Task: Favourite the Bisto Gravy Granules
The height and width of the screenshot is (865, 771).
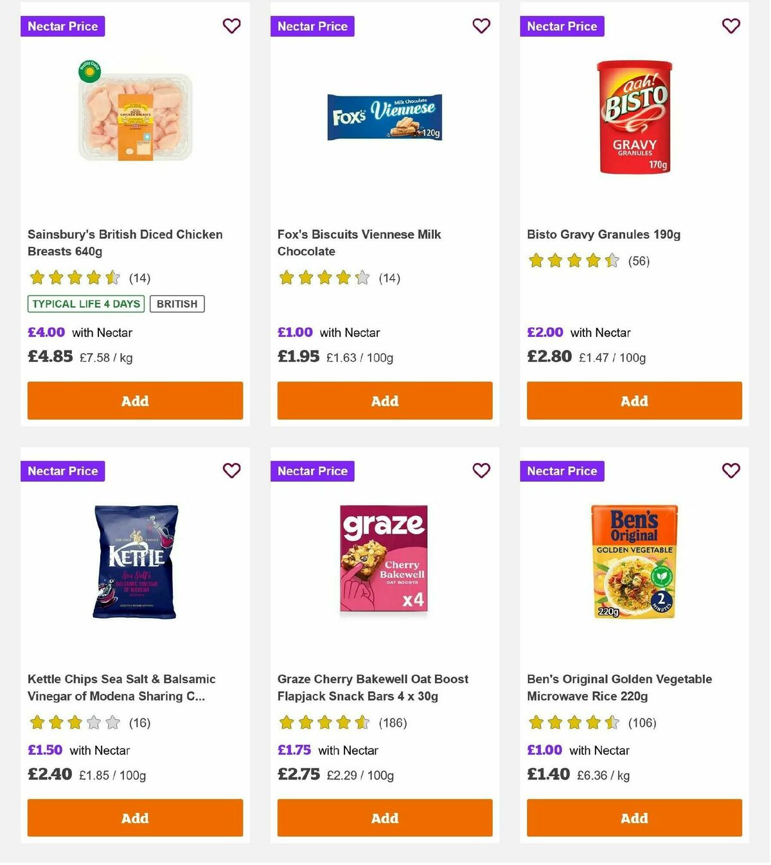Action: pyautogui.click(x=731, y=26)
